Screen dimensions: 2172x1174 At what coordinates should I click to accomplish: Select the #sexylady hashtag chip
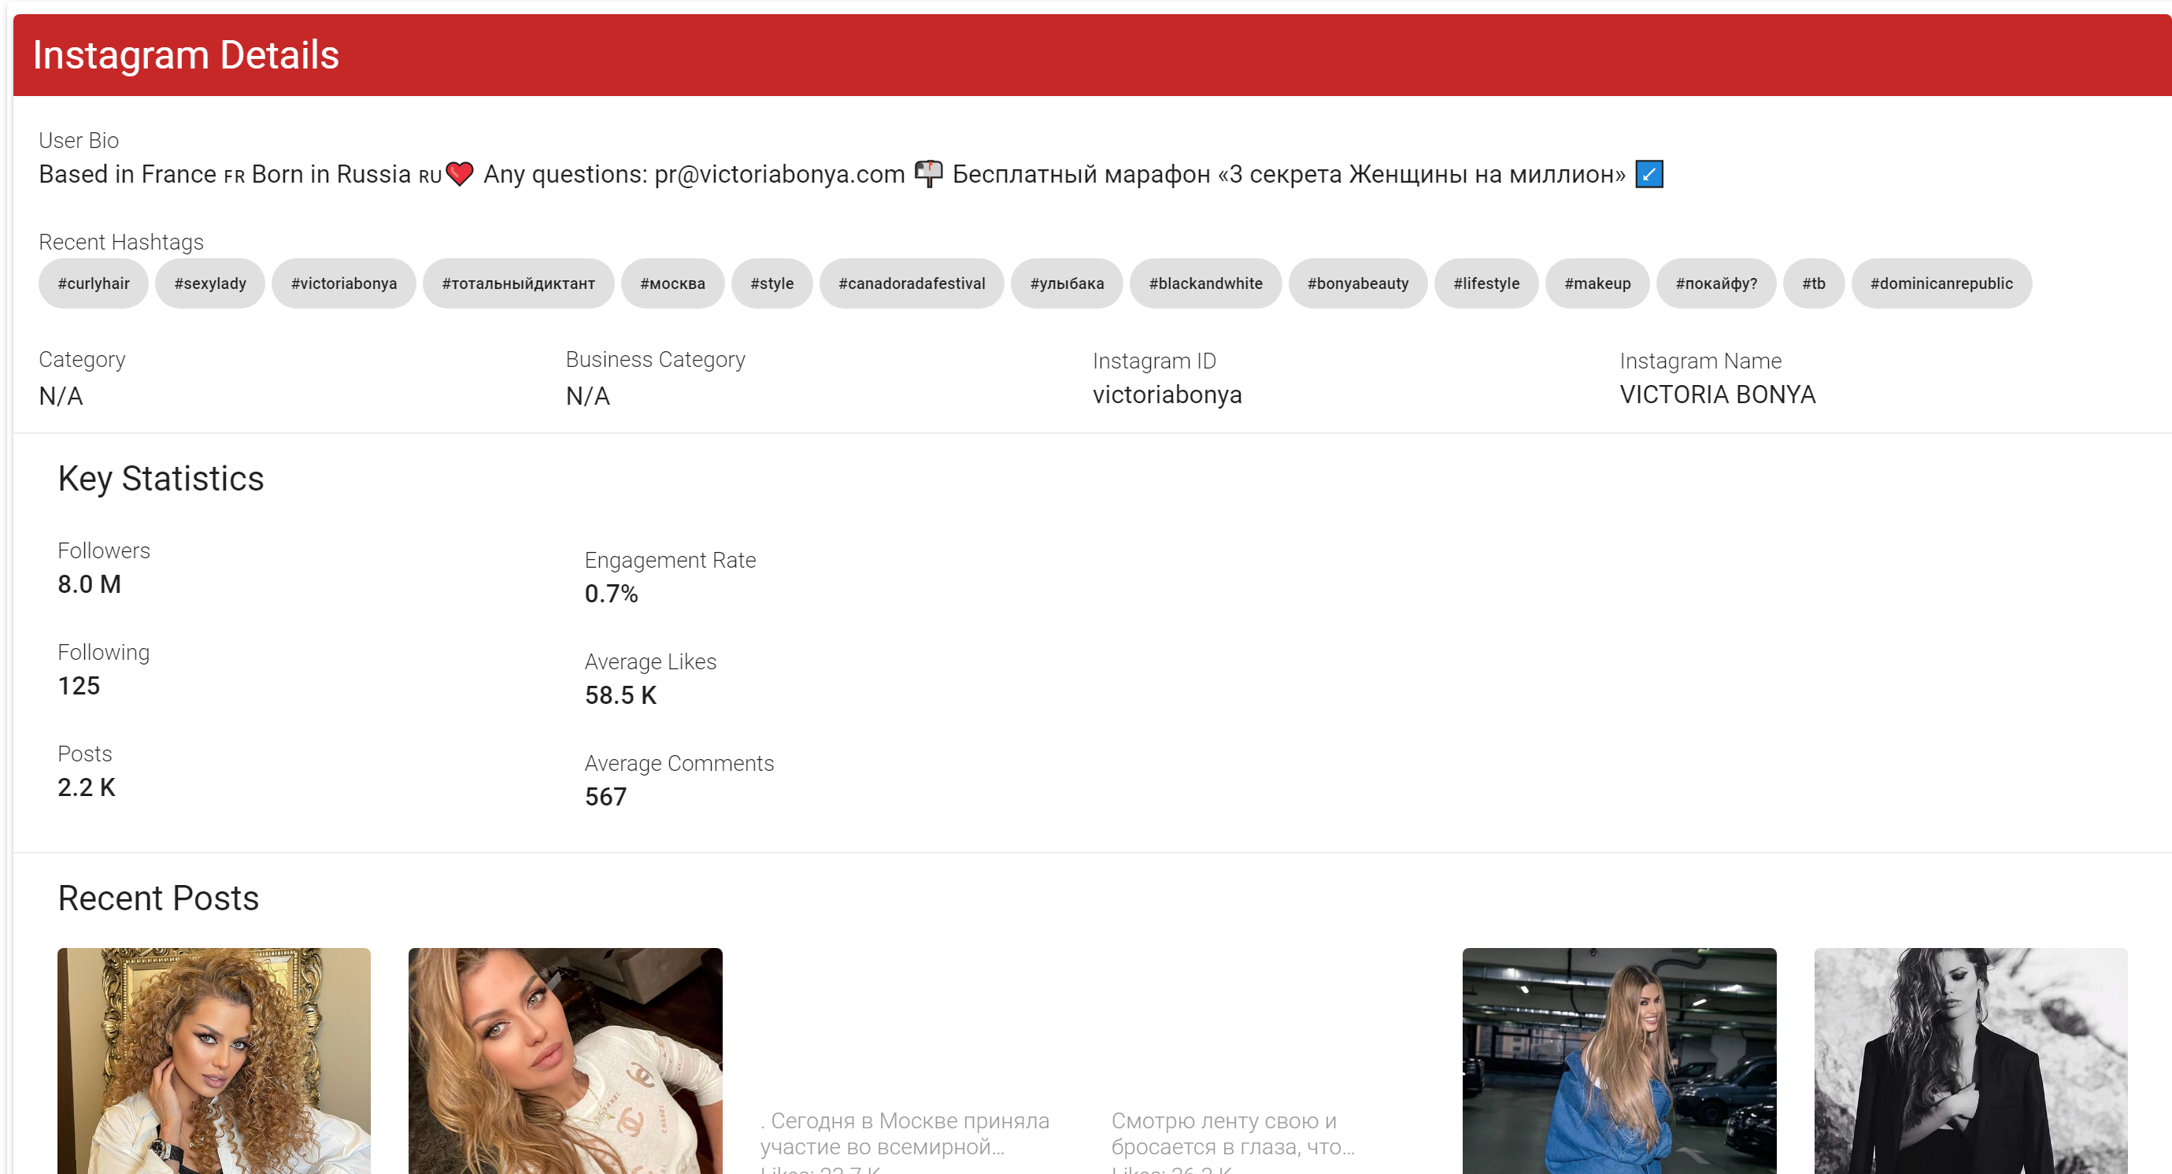[210, 283]
